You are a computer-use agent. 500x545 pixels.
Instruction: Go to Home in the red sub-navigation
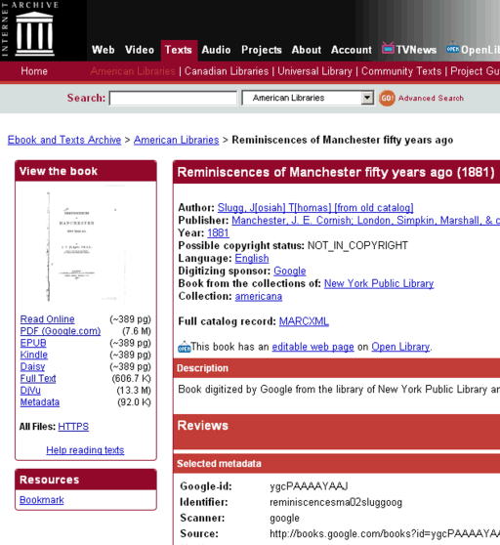(x=34, y=71)
